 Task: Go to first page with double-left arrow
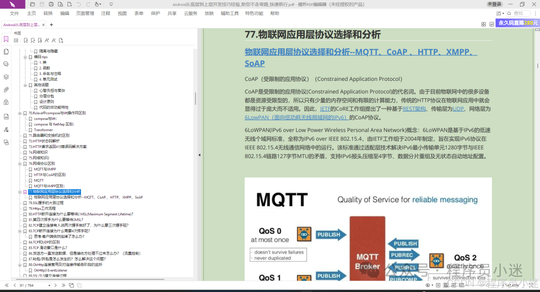(x=6, y=285)
